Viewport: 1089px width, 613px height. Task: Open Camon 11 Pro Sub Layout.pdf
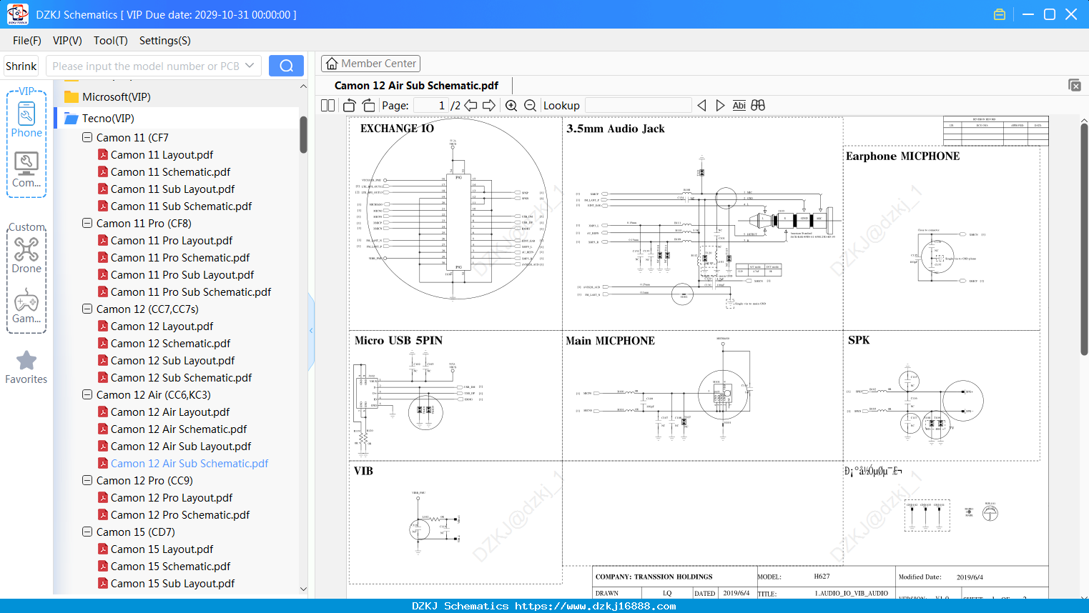pos(182,274)
